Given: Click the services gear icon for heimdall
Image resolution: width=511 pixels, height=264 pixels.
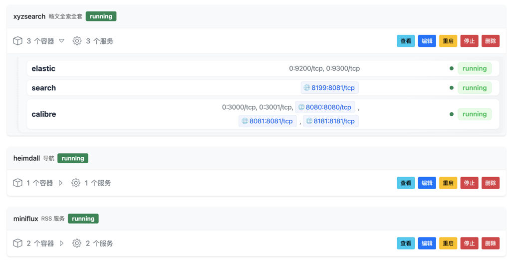Looking at the screenshot, I should click(x=76, y=183).
